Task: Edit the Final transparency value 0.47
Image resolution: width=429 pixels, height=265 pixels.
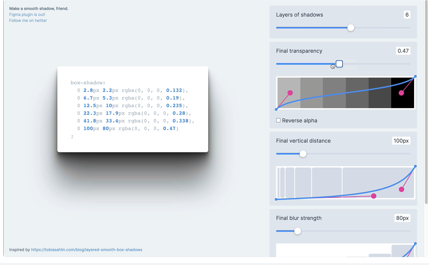Action: [403, 51]
